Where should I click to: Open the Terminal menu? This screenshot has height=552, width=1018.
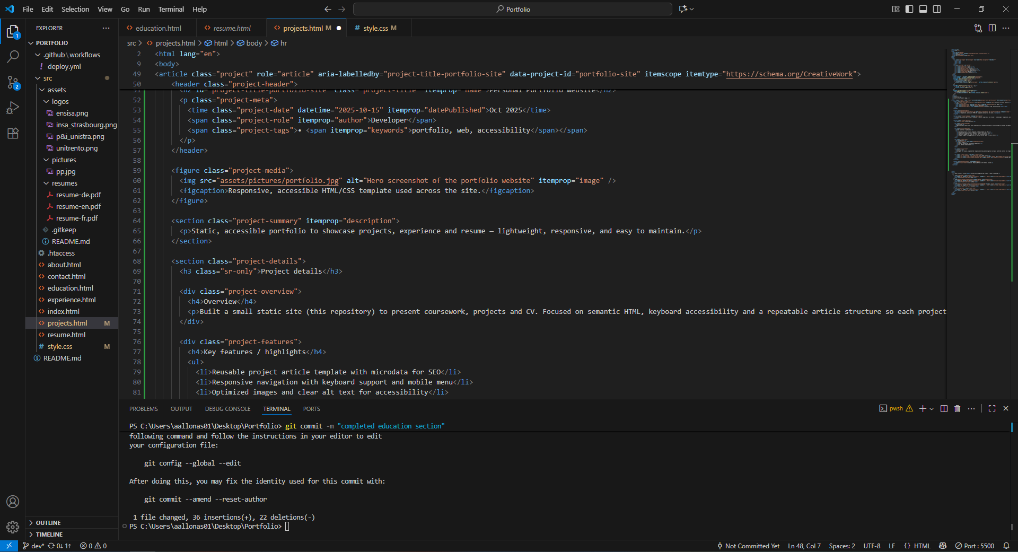tap(171, 9)
